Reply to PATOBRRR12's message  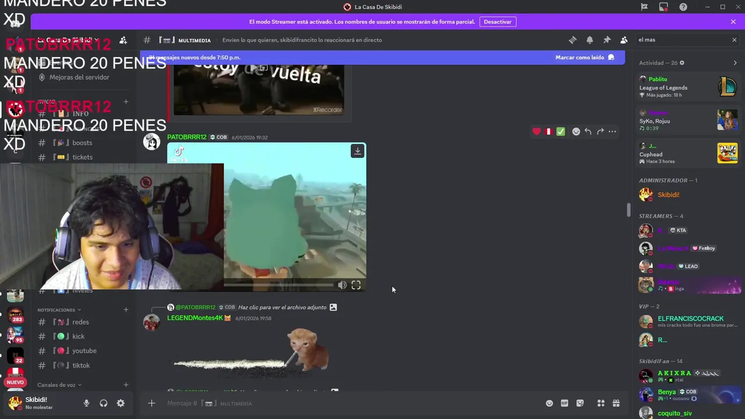tap(588, 132)
